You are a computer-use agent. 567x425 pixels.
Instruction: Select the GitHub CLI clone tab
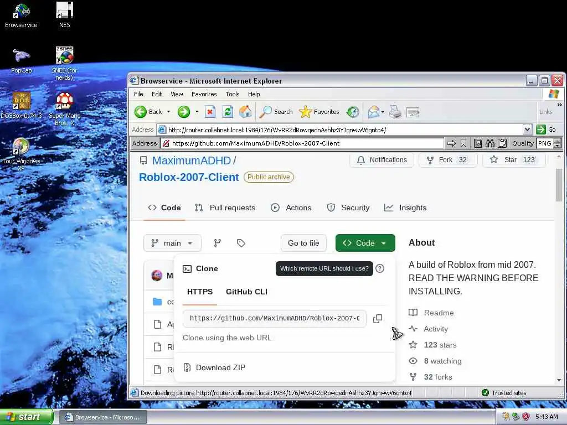pos(246,292)
